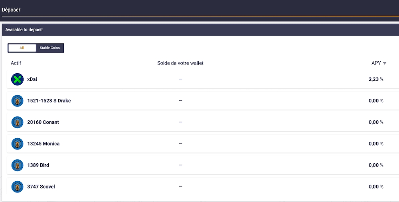Click the Actif column header
This screenshot has width=399, height=202.
[x=16, y=63]
